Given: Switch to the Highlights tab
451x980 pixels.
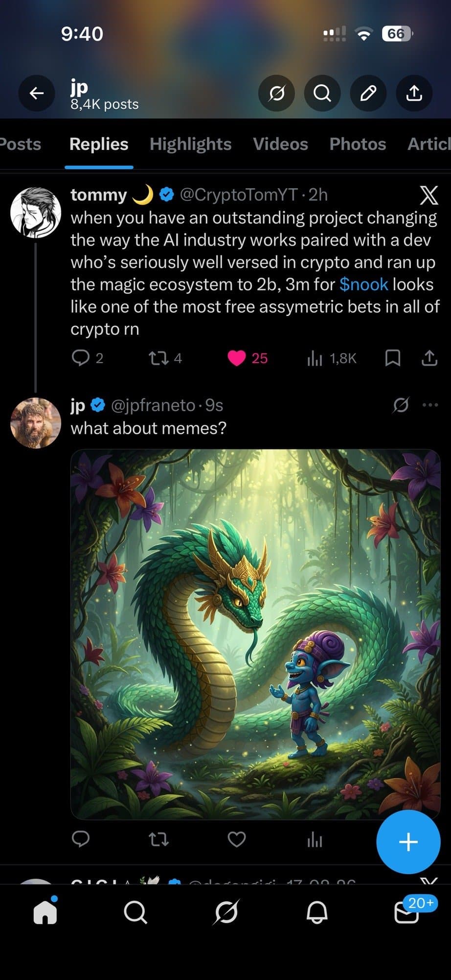Looking at the screenshot, I should pyautogui.click(x=190, y=144).
